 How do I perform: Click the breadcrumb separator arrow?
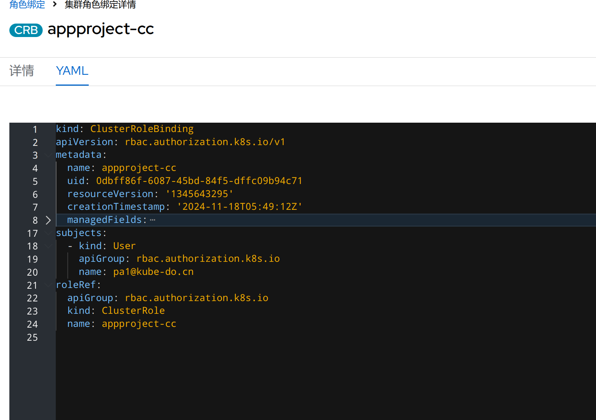55,4
